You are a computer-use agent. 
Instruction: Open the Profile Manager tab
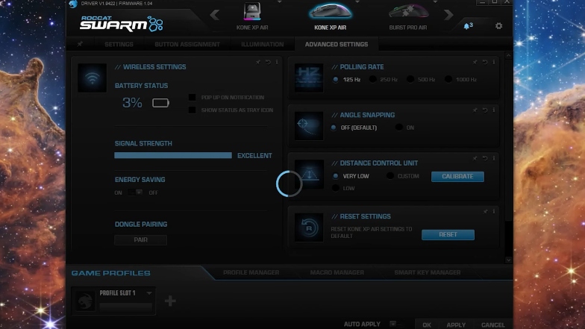click(251, 272)
